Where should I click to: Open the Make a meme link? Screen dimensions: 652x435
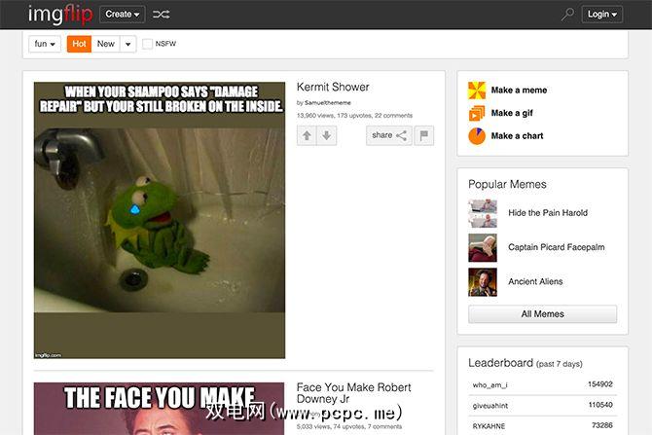click(519, 91)
